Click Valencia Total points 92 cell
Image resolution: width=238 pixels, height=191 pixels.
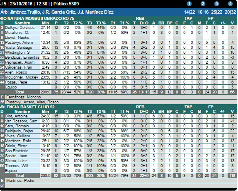56,176
